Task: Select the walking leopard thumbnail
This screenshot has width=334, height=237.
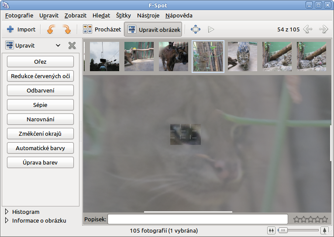Action: 242,56
